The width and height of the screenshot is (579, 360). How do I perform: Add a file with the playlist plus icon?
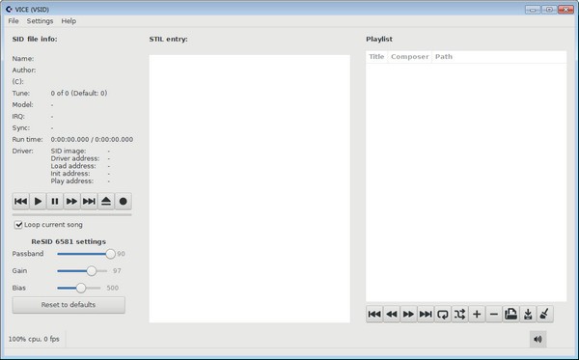pos(477,315)
